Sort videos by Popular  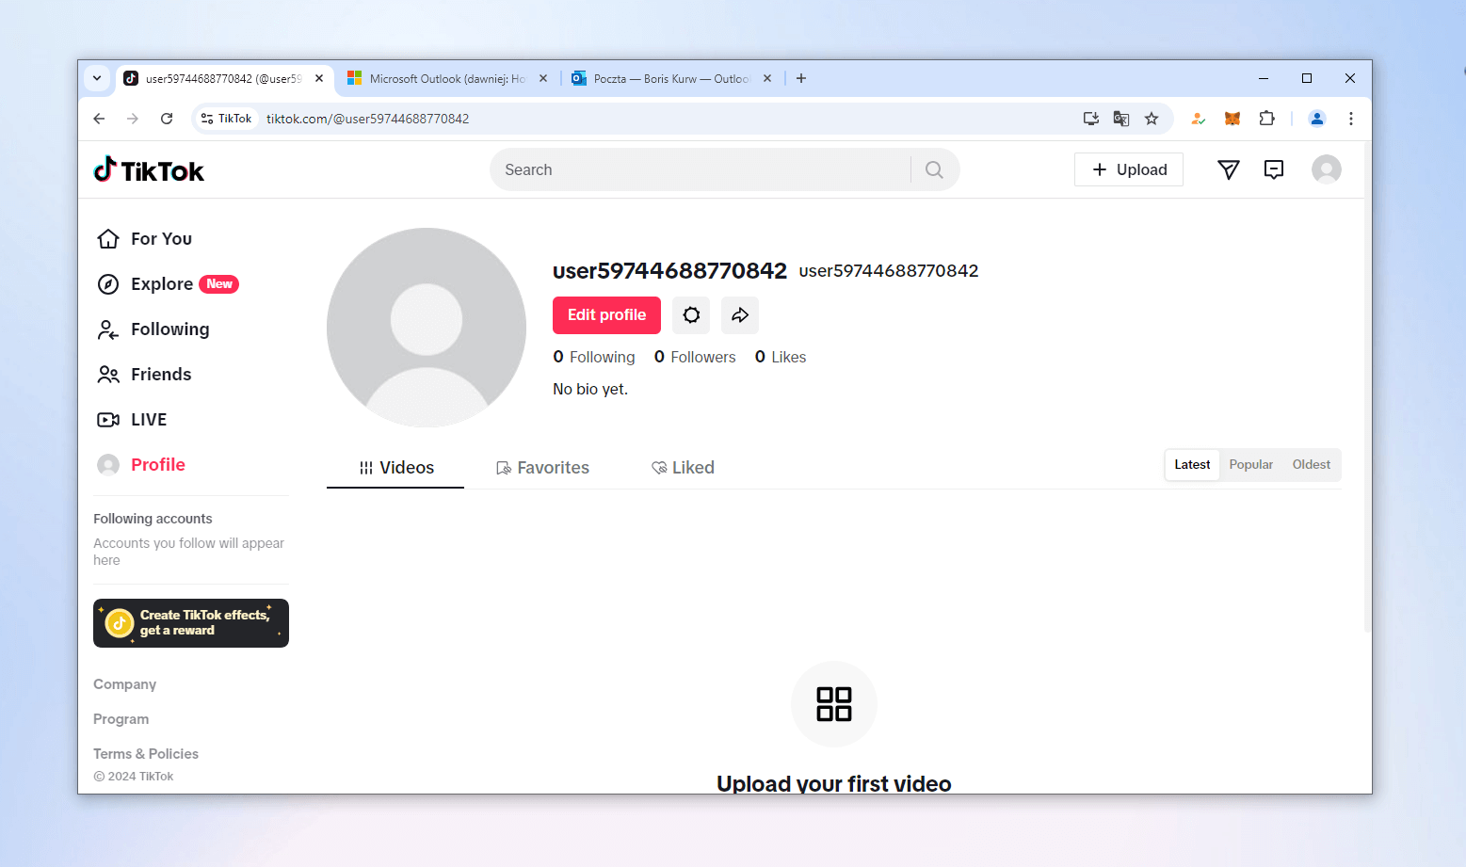pos(1250,465)
